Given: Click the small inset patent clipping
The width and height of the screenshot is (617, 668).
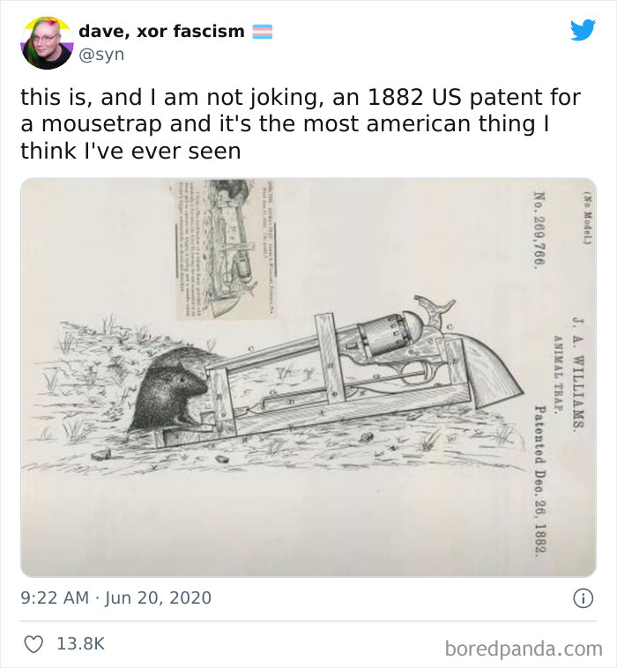Looking at the screenshot, I should (226, 249).
